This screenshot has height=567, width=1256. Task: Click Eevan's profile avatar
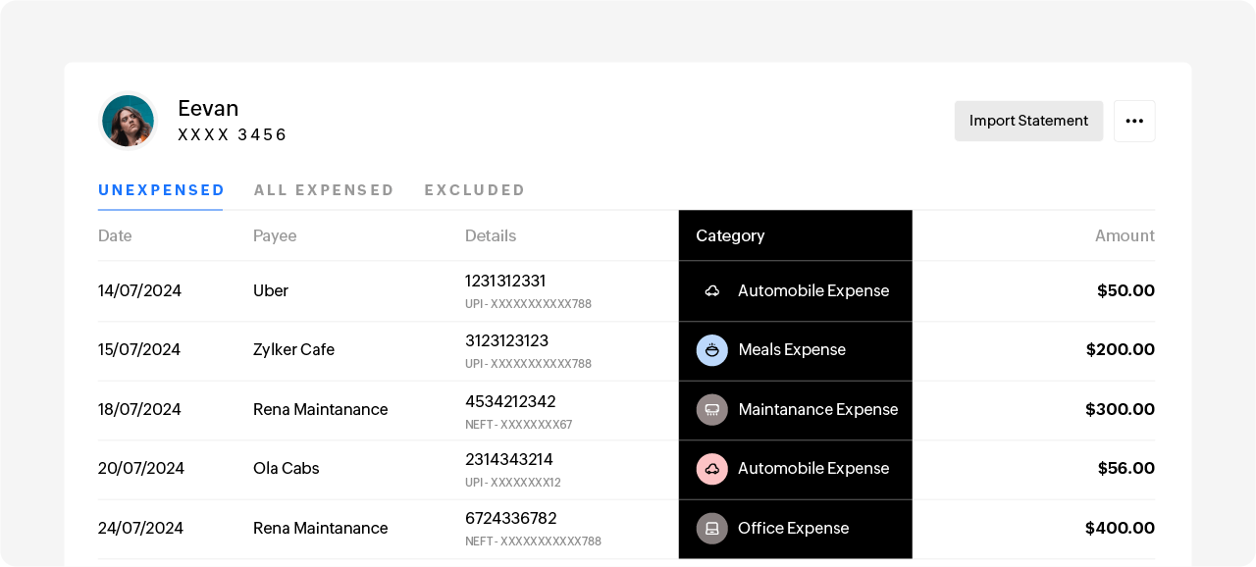tap(129, 121)
